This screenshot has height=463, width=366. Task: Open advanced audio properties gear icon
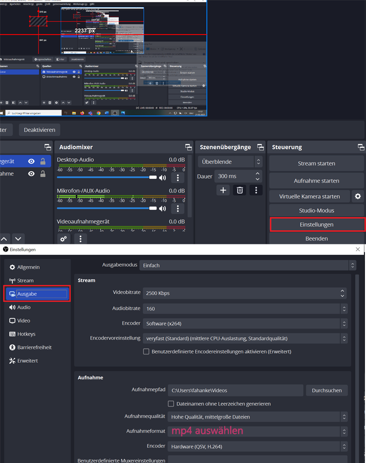(x=64, y=239)
